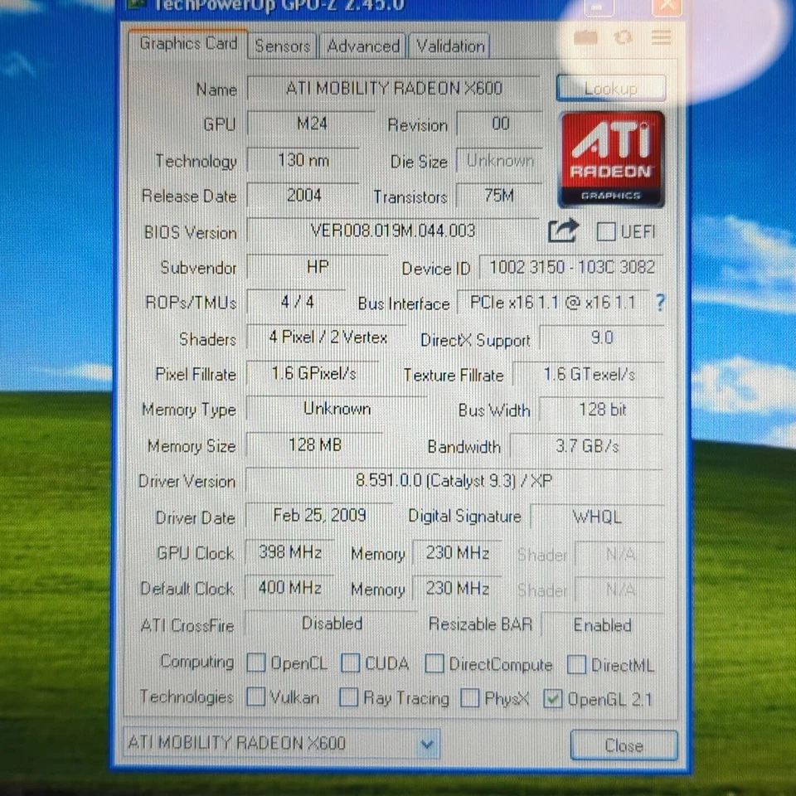
Task: Toggle the Vulkan checkbox
Action: (x=256, y=697)
